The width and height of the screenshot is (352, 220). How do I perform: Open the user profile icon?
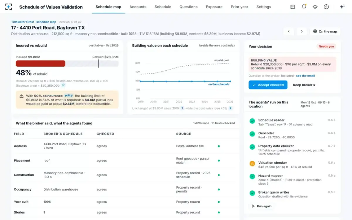(x=326, y=7)
